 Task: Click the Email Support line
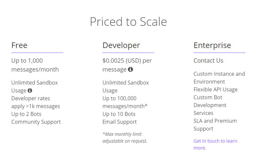tap(119, 122)
